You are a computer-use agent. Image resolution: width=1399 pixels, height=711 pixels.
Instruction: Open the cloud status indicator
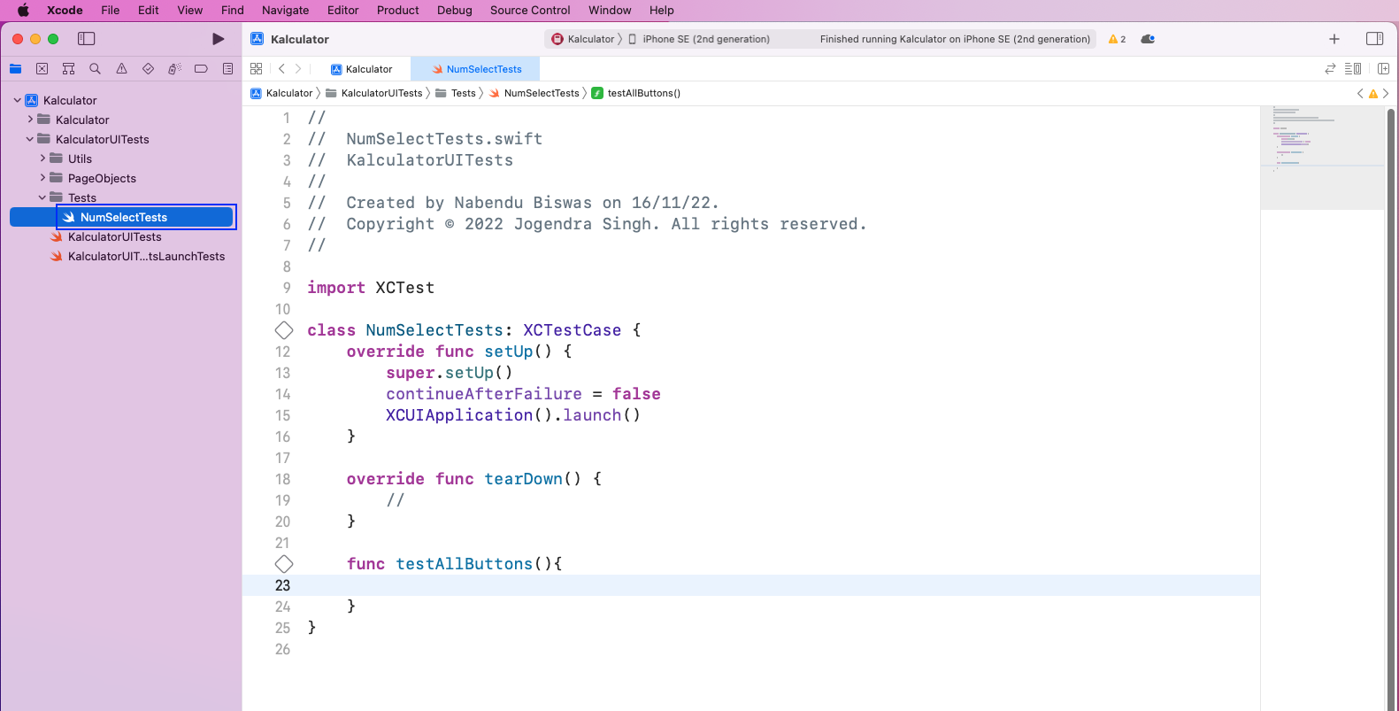click(x=1148, y=39)
